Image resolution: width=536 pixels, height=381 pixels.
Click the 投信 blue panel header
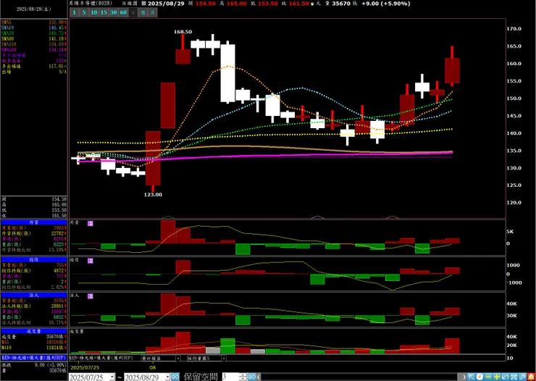tap(34, 260)
